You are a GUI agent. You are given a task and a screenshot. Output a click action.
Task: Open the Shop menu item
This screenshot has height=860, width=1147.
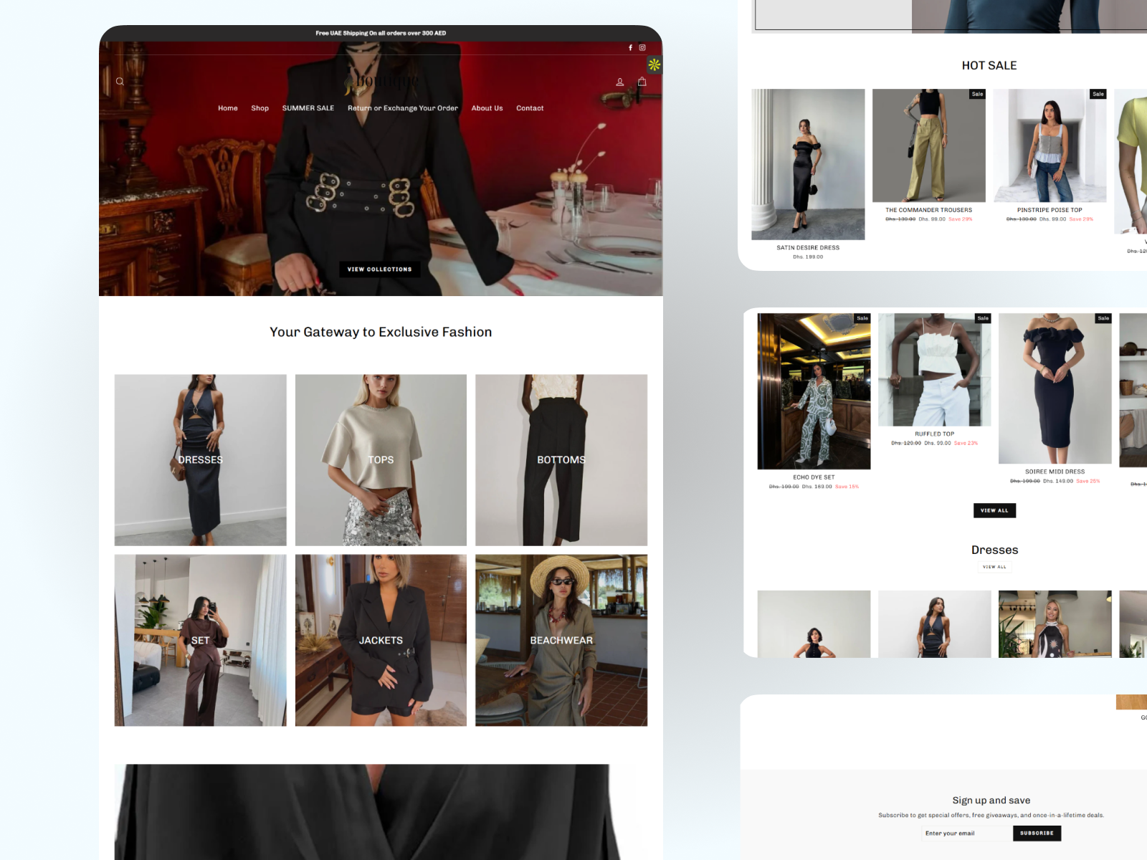(x=260, y=108)
